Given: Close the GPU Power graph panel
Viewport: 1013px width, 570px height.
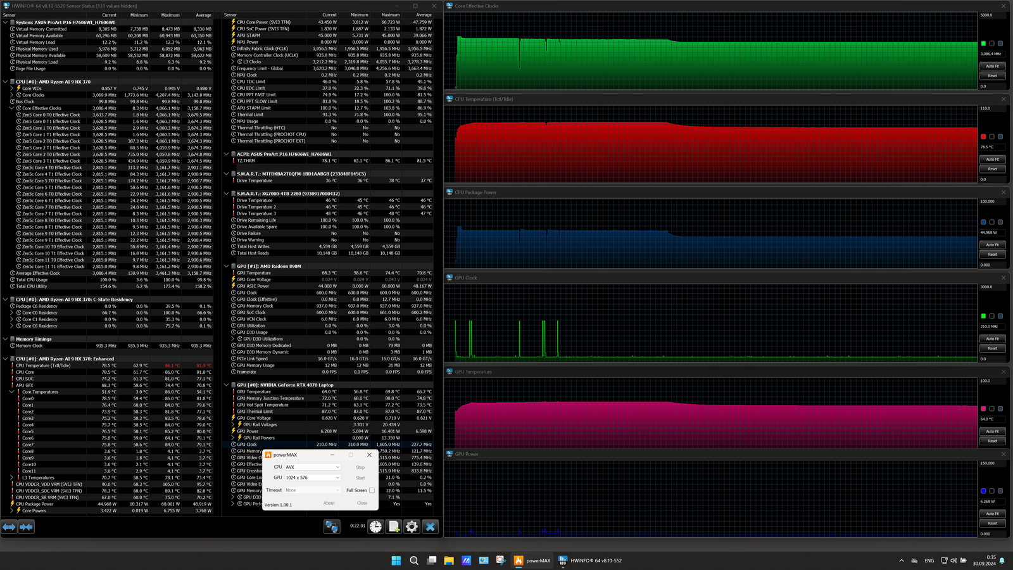Looking at the screenshot, I should point(1004,453).
